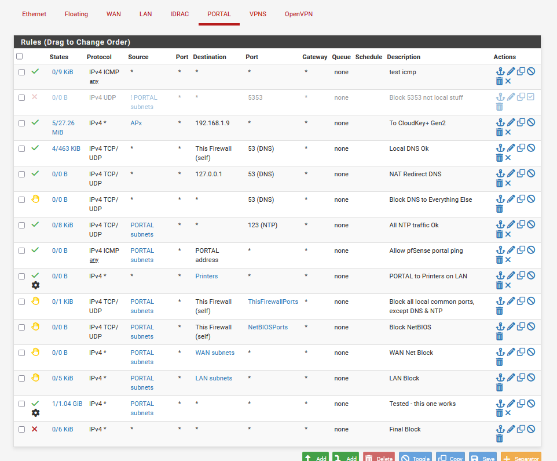557x461 pixels.
Task: Edit the 'All NTP traffic Ok' rule
Action: pyautogui.click(x=511, y=225)
